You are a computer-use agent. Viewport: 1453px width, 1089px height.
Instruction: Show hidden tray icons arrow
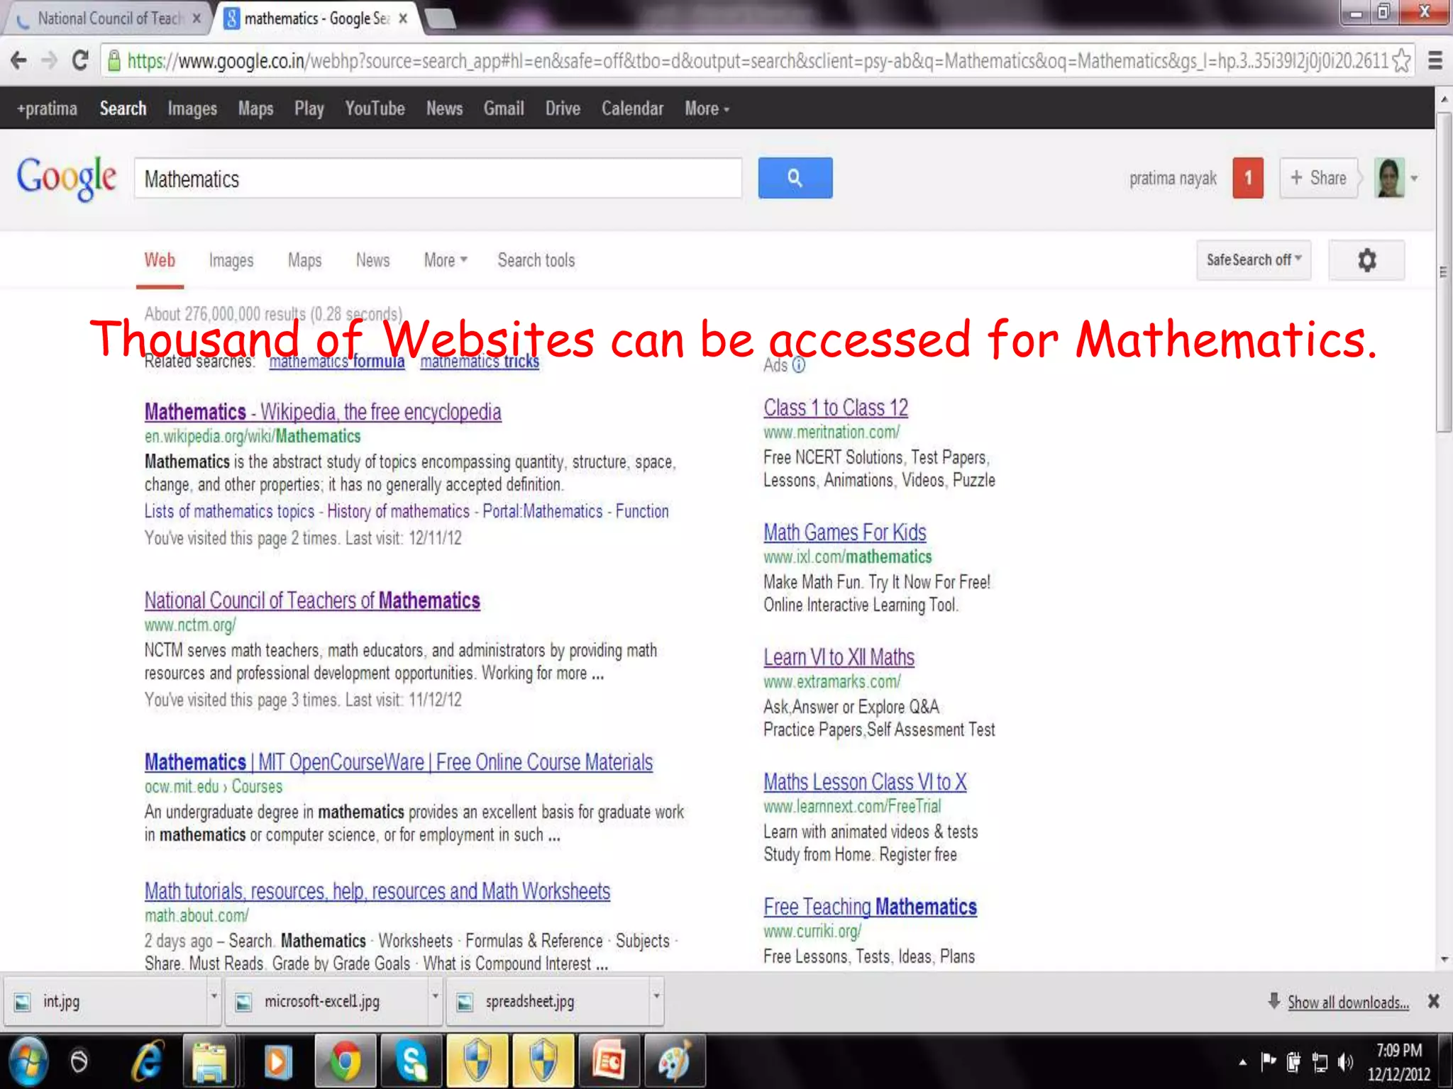coord(1242,1062)
